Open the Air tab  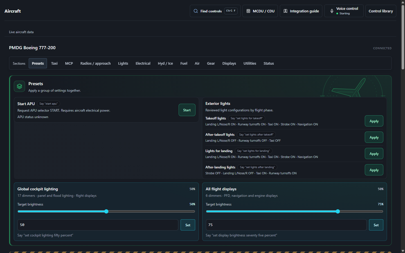coord(197,63)
